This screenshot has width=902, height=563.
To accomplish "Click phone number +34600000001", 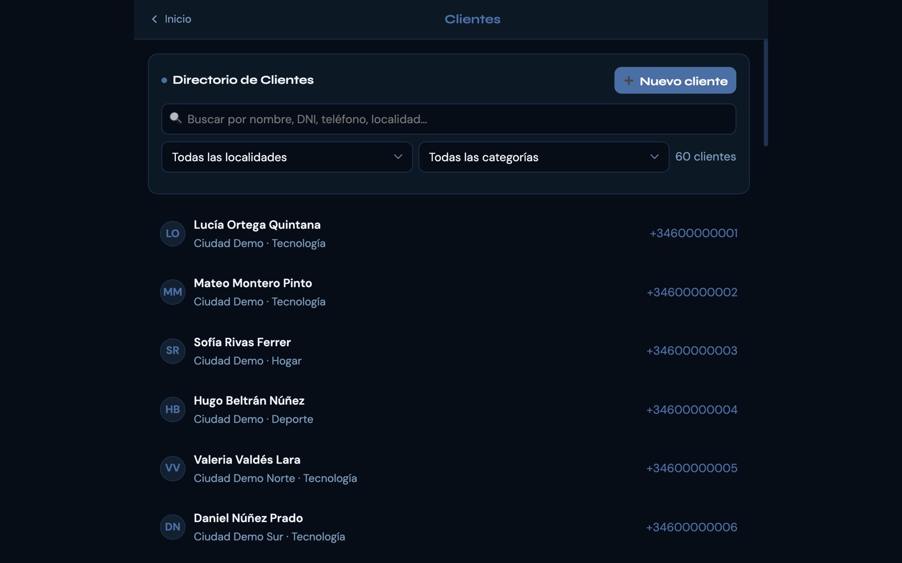I will [x=693, y=233].
